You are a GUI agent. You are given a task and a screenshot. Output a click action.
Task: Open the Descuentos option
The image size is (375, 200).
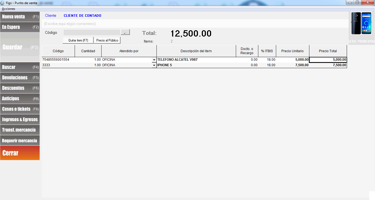[x=20, y=88]
